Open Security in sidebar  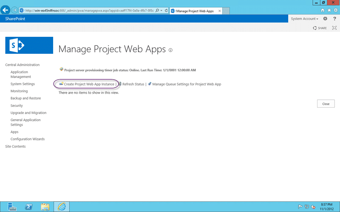[17, 106]
